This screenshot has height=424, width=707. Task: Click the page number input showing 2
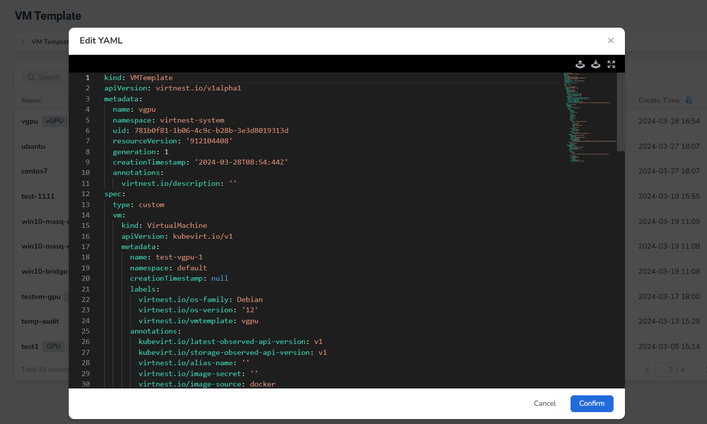(x=664, y=369)
